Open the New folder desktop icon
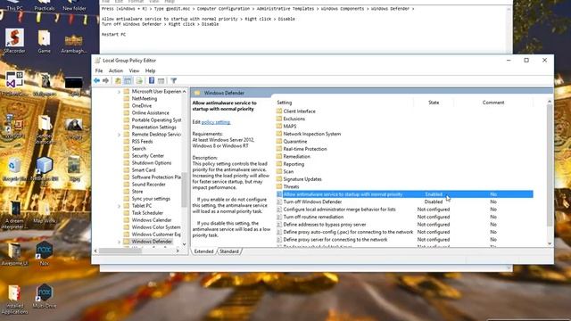Image resolution: width=571 pixels, height=321 pixels. coord(74,5)
